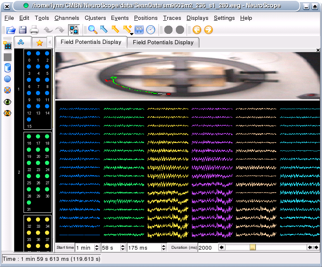
Task: Open the Settings menu
Action: click(x=224, y=18)
